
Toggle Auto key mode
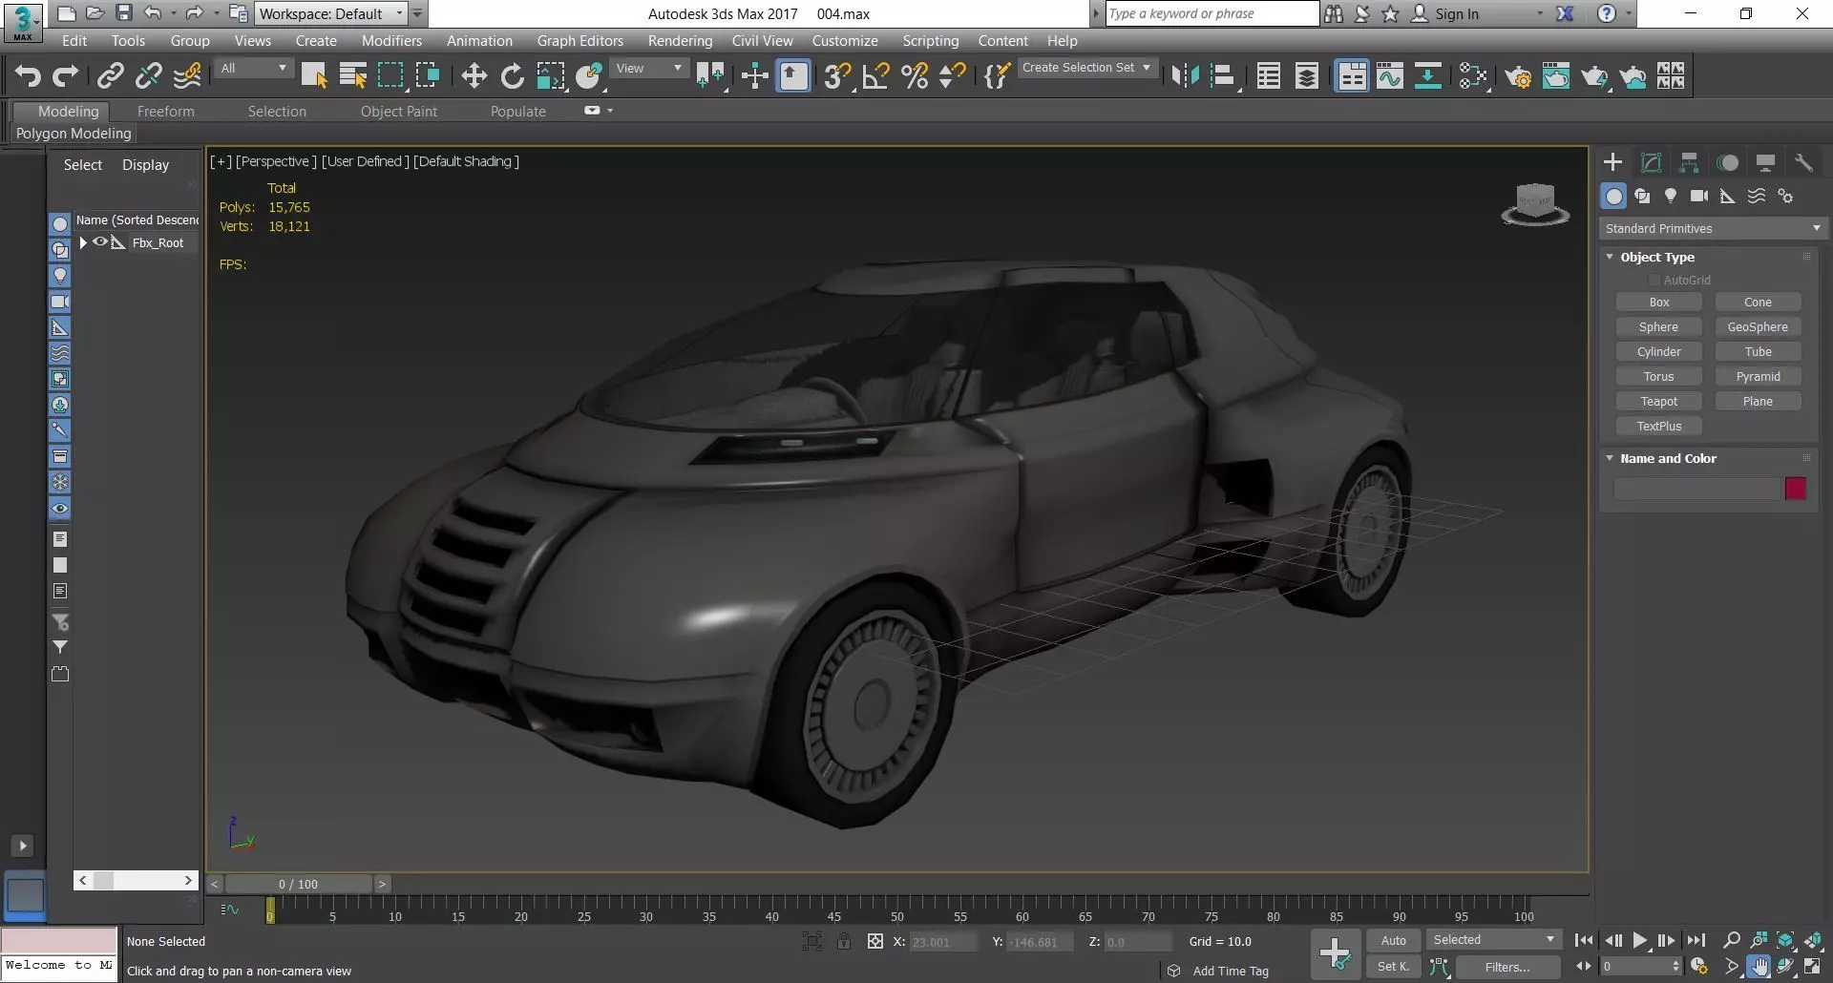click(x=1393, y=940)
